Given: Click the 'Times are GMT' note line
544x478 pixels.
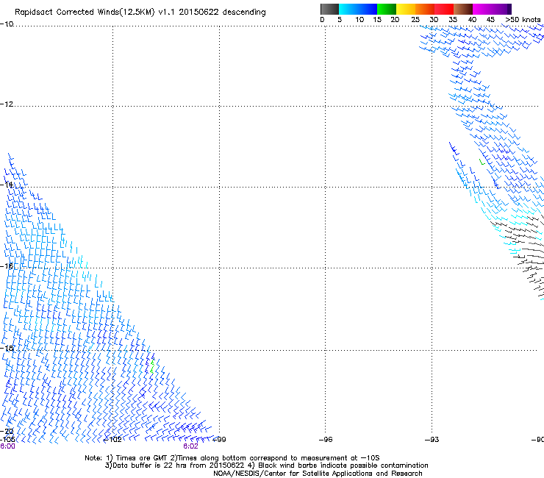Looking at the screenshot, I should pos(232,458).
